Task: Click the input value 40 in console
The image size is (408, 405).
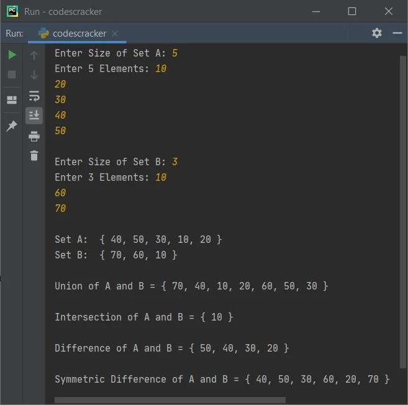Action: (x=60, y=115)
